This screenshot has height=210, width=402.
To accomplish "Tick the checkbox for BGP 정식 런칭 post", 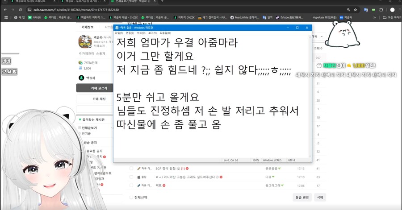I will click(x=131, y=169).
